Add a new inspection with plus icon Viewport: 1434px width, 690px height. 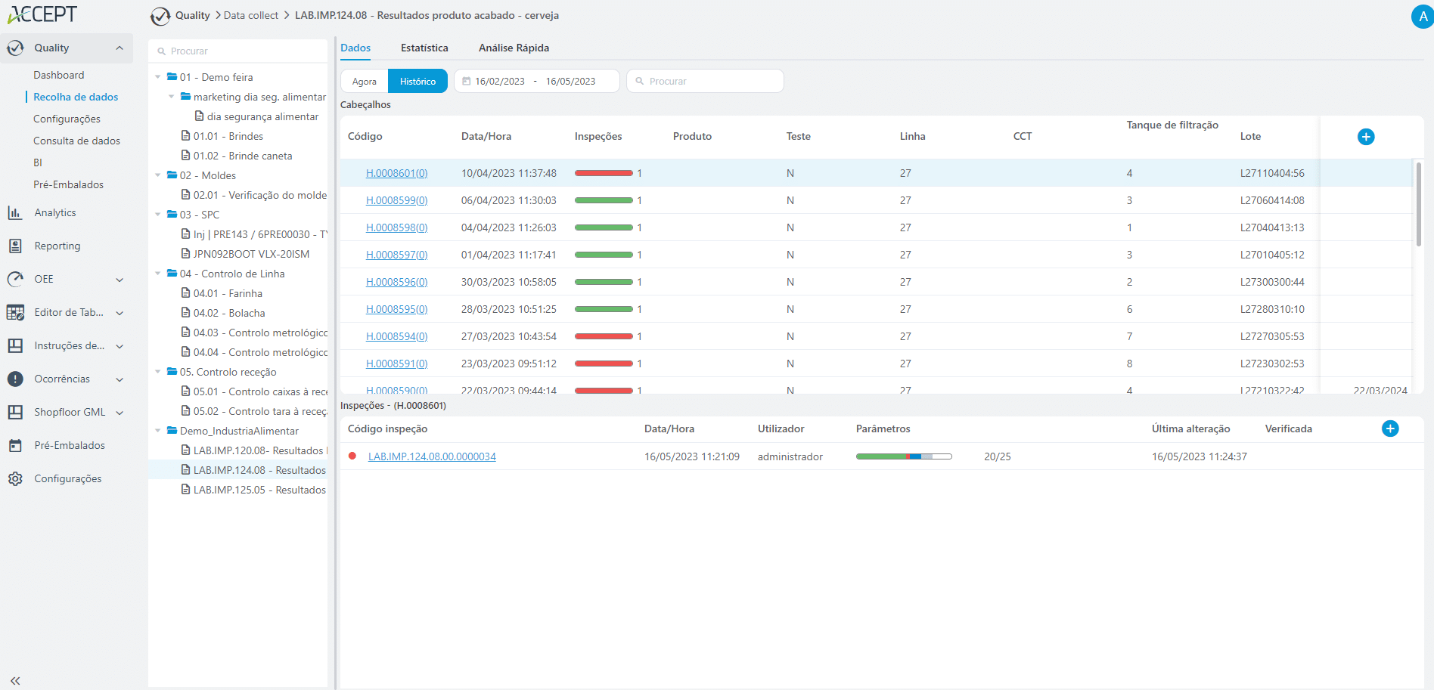tap(1389, 429)
